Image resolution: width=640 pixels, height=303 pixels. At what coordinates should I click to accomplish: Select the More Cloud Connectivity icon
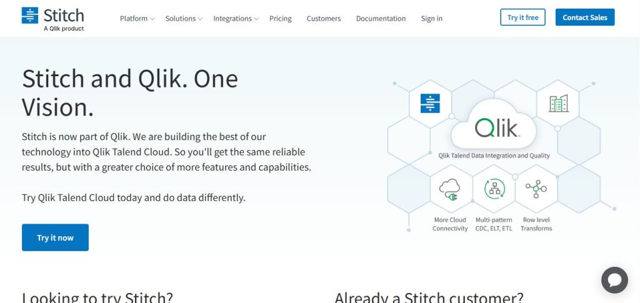tap(450, 188)
